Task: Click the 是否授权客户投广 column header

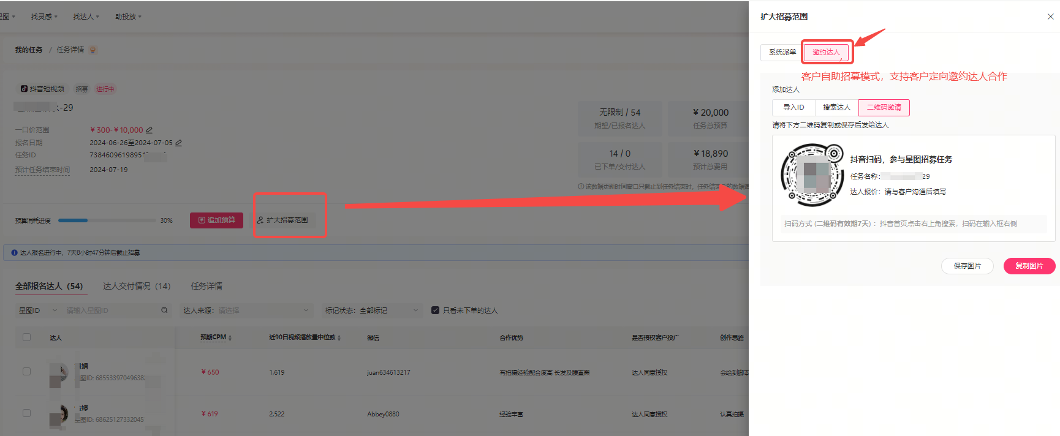Action: click(655, 337)
